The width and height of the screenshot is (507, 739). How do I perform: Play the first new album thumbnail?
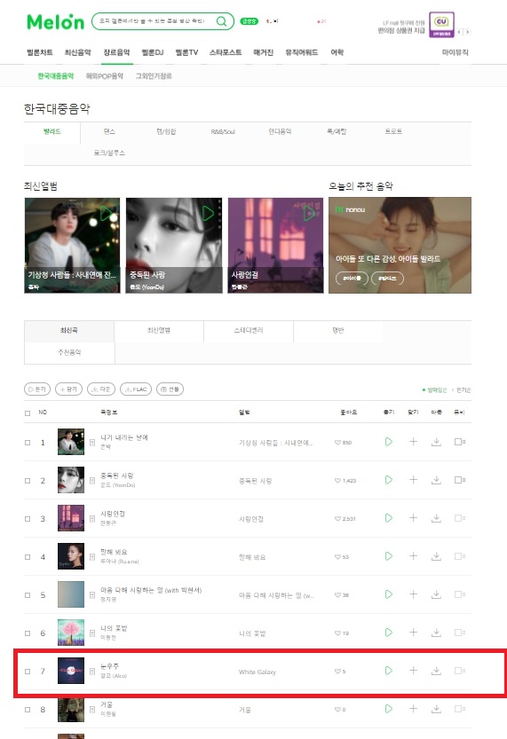click(107, 214)
